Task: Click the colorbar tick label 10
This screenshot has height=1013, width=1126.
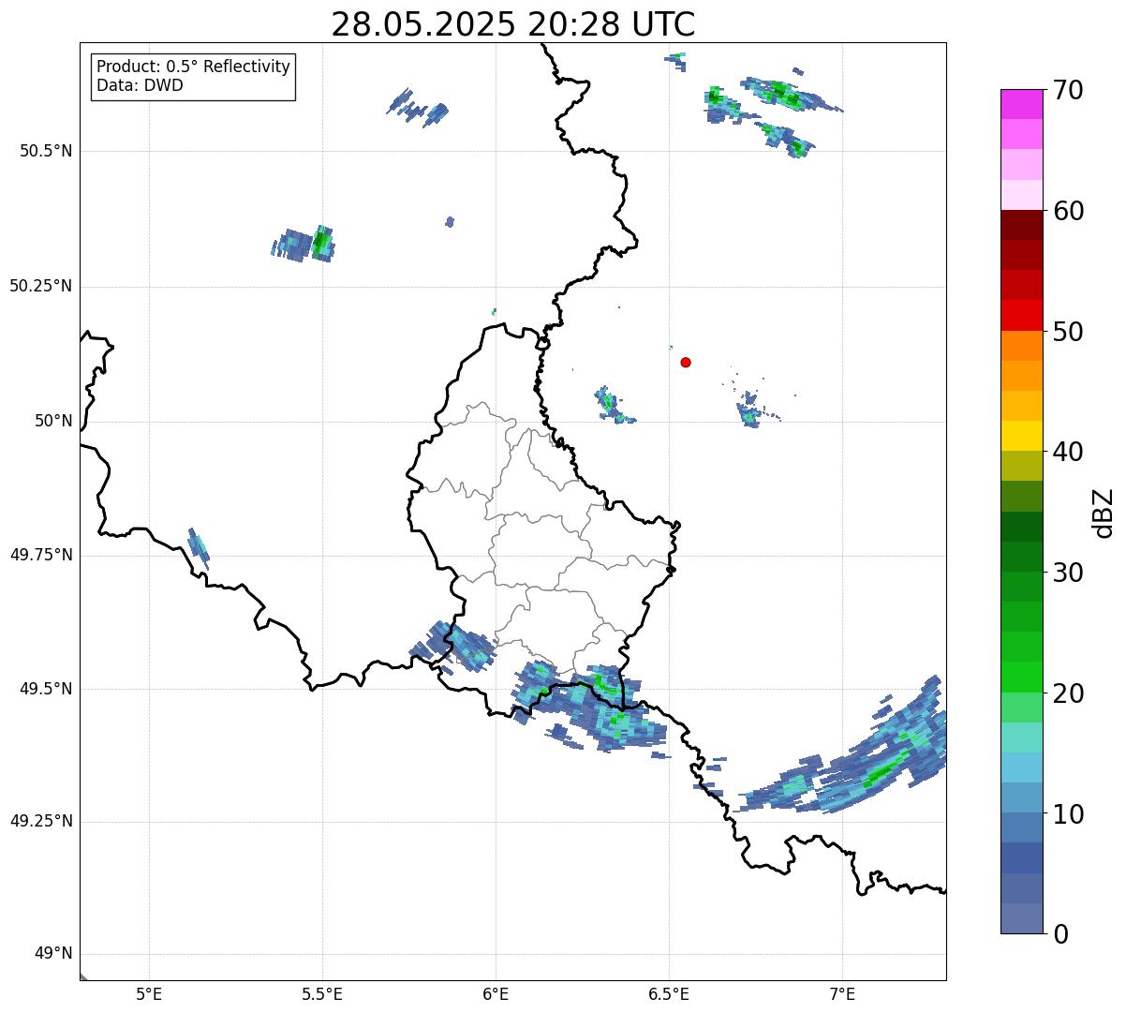Action: point(1068,814)
